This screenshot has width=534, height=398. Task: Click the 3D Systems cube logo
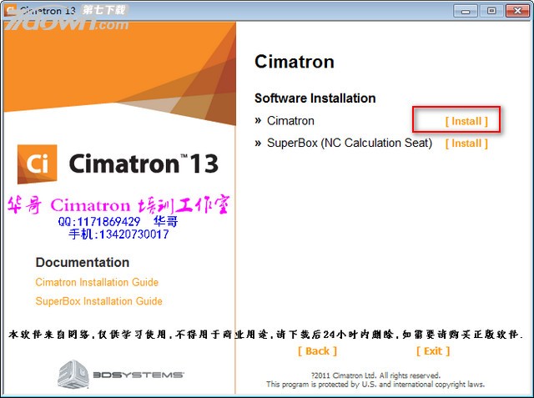(73, 374)
